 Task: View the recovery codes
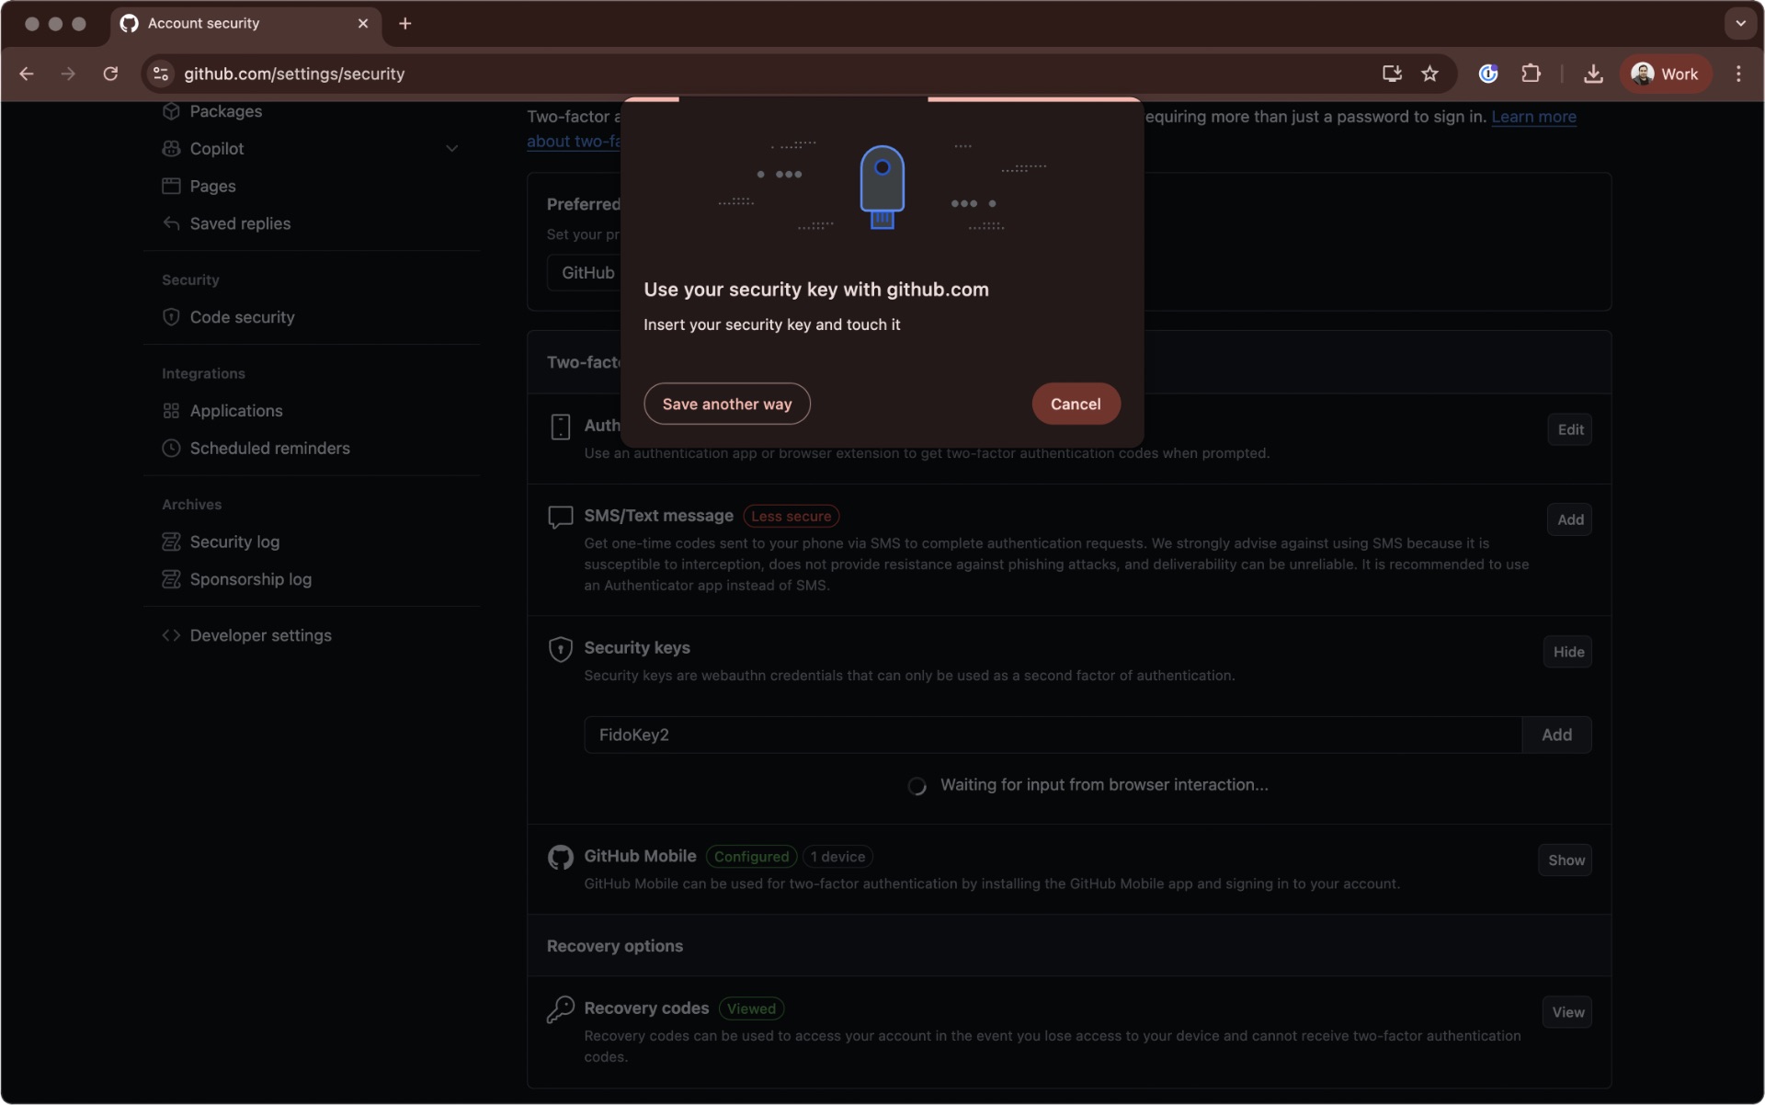click(x=1567, y=1012)
